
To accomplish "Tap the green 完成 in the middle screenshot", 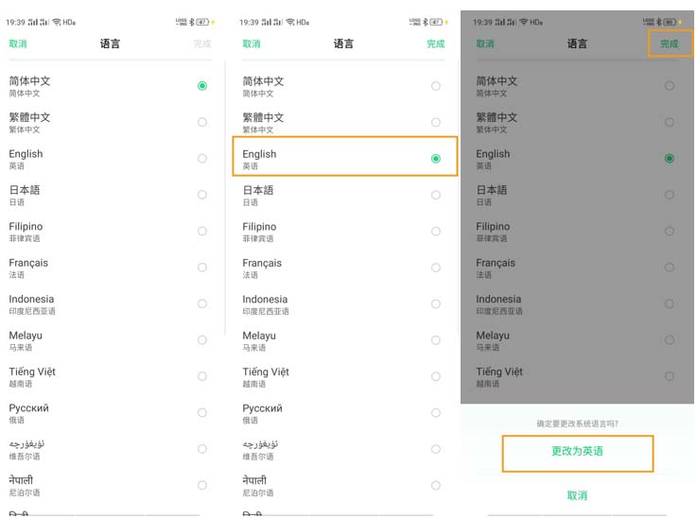I will tap(436, 43).
